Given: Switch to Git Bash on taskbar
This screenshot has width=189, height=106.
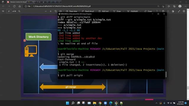Looking at the screenshot, I should coord(116,103).
